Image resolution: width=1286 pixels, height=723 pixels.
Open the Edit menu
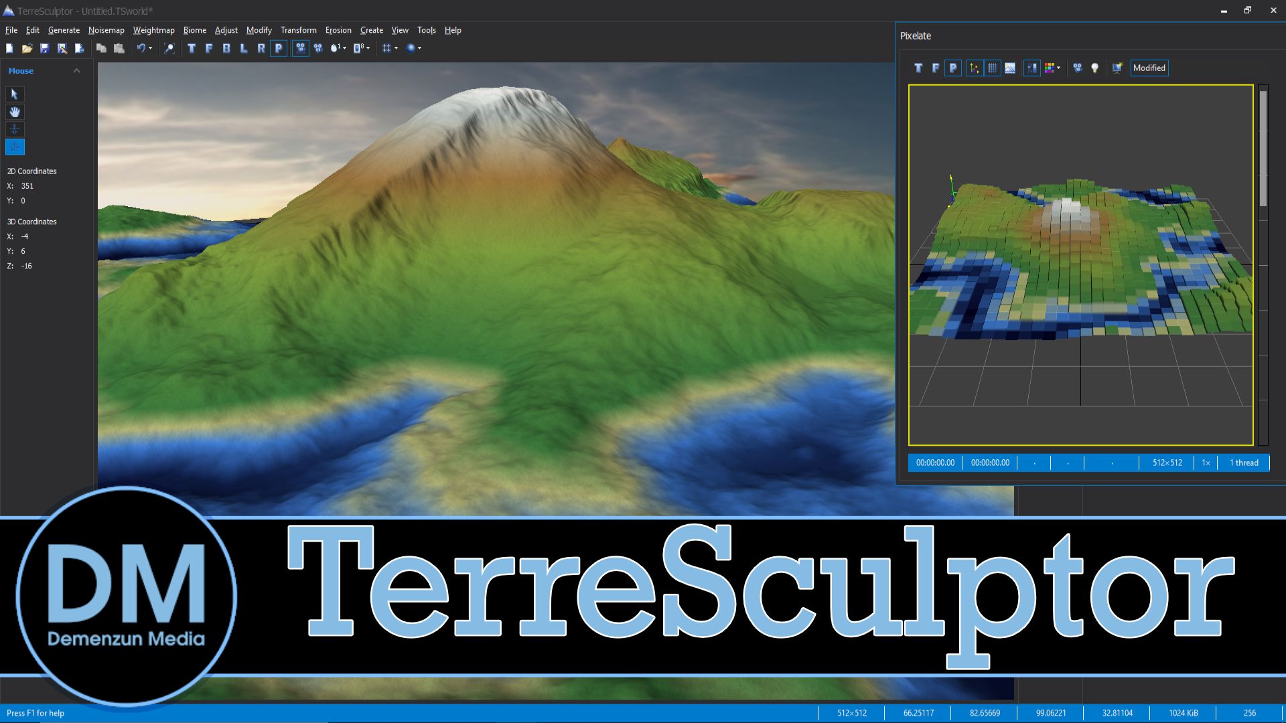click(33, 30)
